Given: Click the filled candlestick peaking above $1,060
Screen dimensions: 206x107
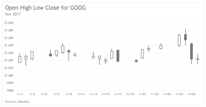Looking at the screenshot, I should pos(185,37).
